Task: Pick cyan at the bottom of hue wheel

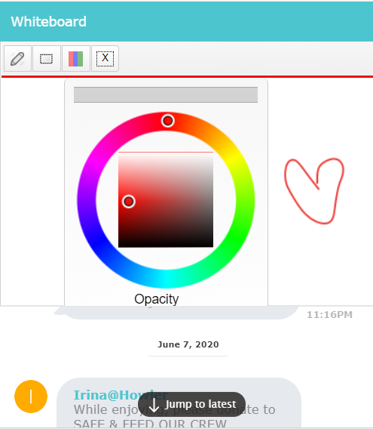Action: click(x=166, y=279)
